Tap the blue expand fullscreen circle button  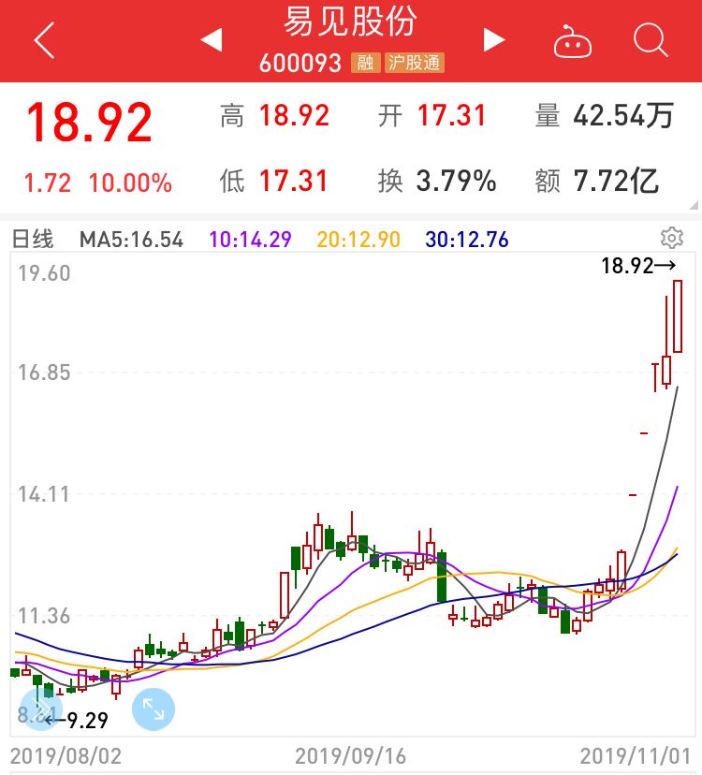(x=154, y=709)
